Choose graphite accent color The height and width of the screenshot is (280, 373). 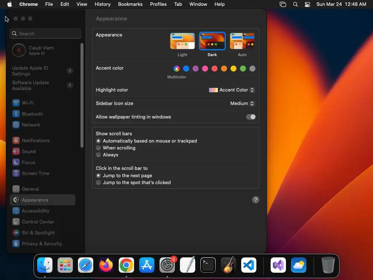(252, 69)
